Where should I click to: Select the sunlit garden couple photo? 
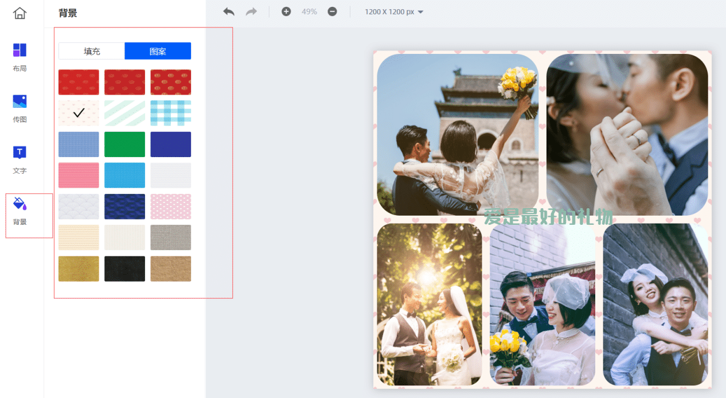coord(430,305)
